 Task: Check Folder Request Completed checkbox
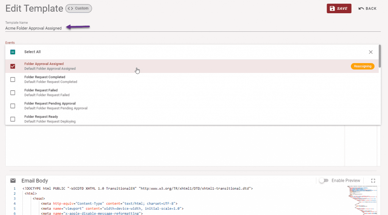(13, 79)
